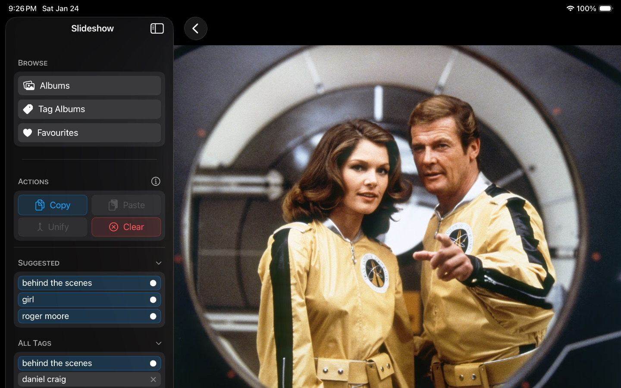The width and height of the screenshot is (621, 388).
Task: Tap the Wi-Fi status icon
Action: 570,8
